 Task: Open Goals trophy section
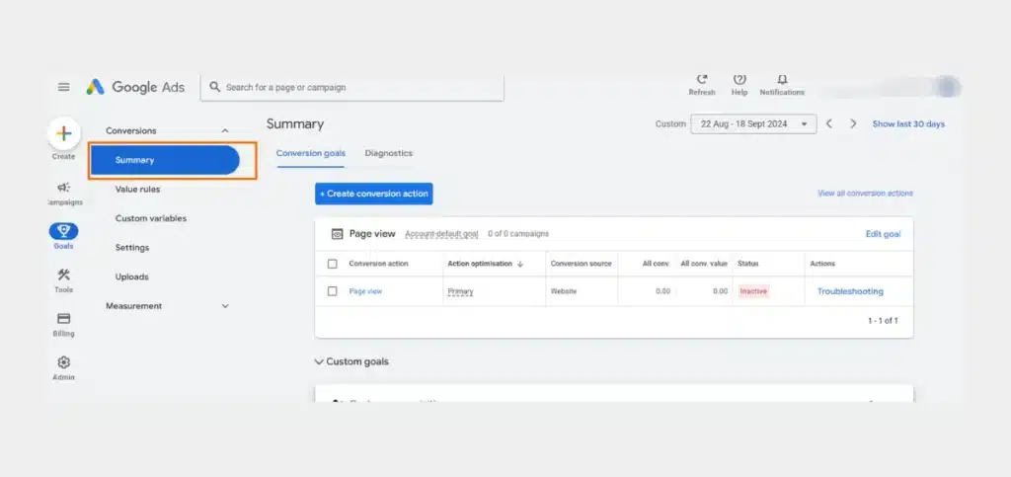click(64, 237)
